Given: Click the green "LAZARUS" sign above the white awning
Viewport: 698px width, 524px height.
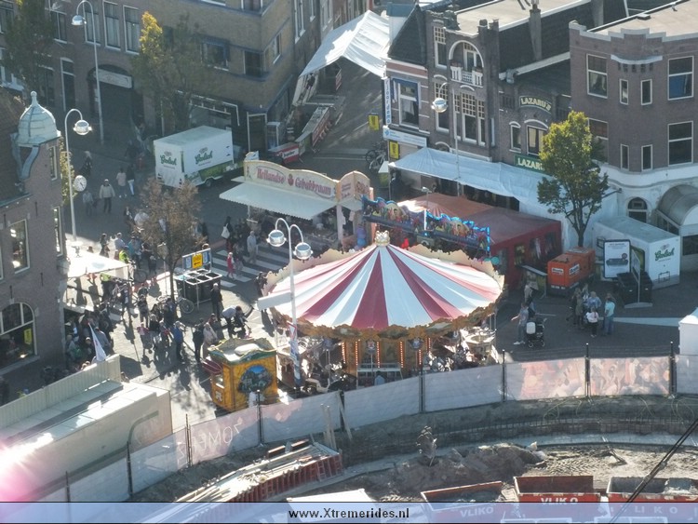Looking at the screenshot, I should 529,164.
